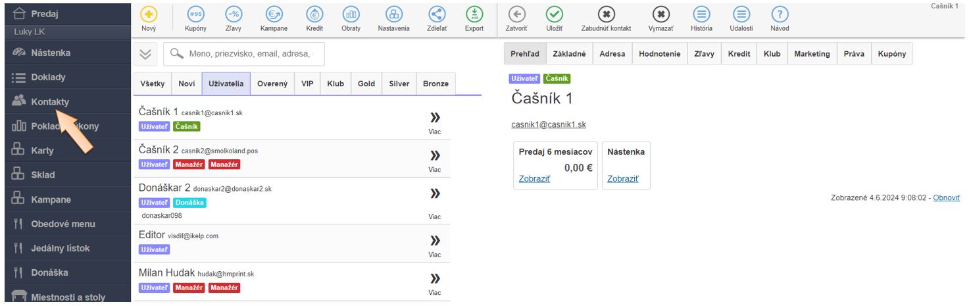This screenshot has height=306, width=971.
Task: Open the Návod help icon
Action: pos(780,14)
